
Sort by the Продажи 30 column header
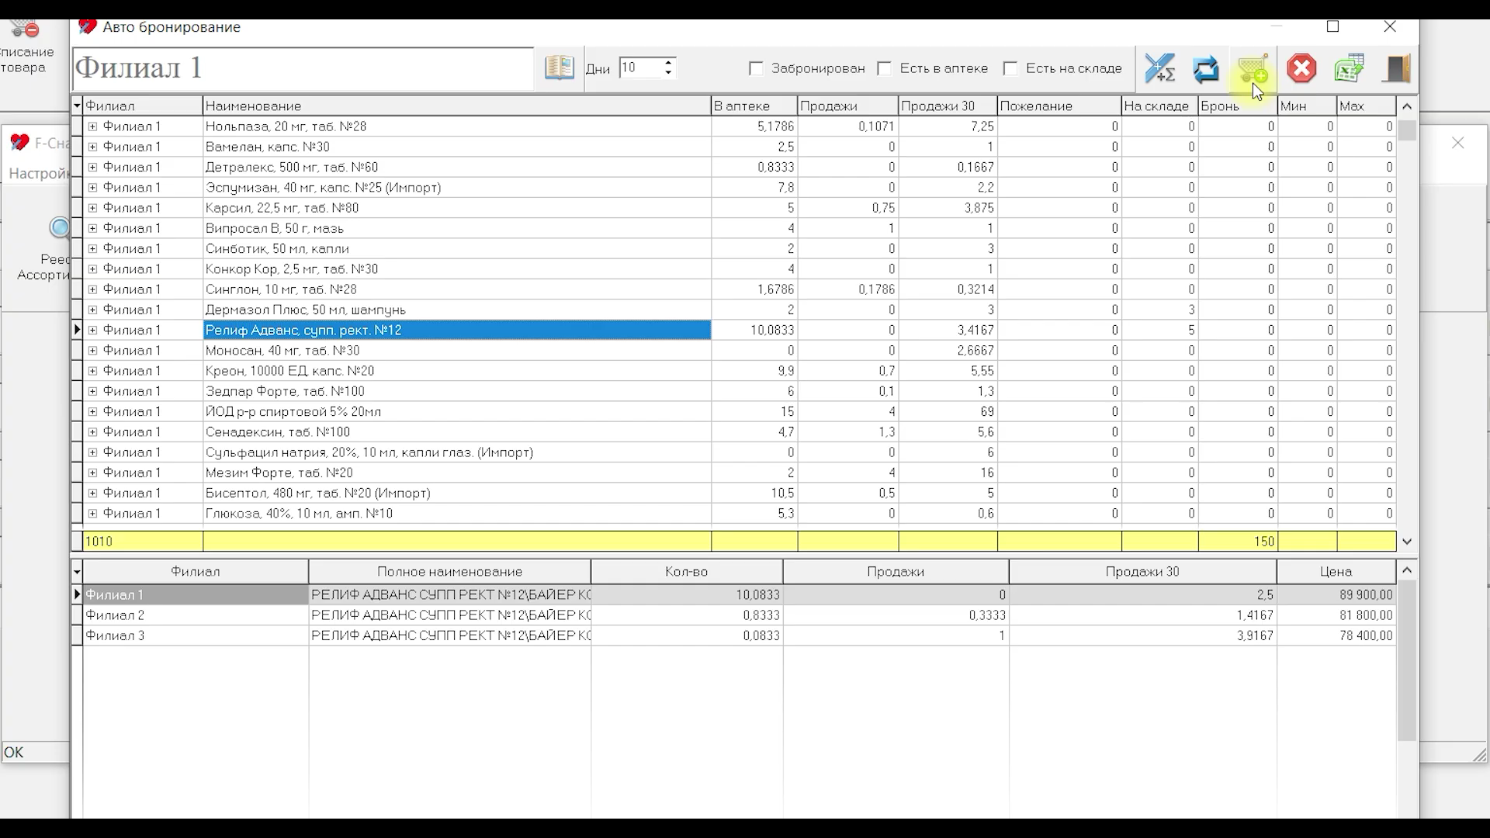[948, 106]
